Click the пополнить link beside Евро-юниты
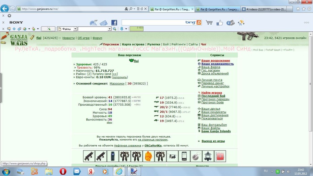The height and width of the screenshot is (176, 313). [119, 77]
